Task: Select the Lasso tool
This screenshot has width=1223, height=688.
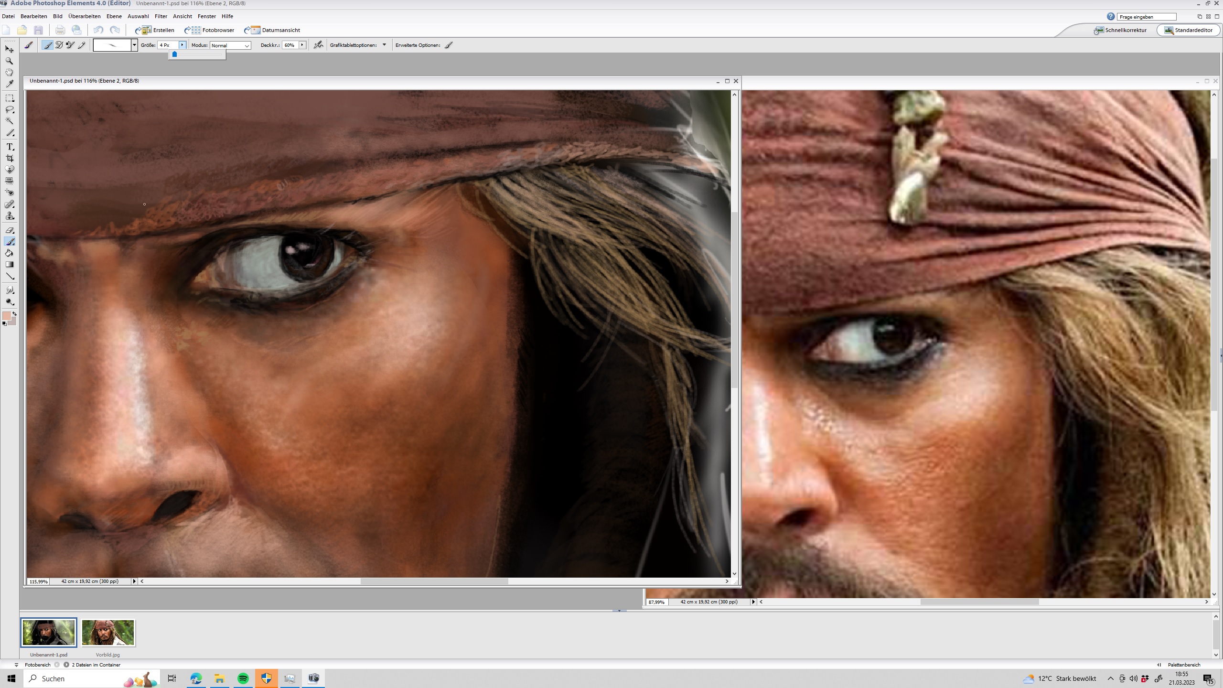Action: (x=9, y=110)
